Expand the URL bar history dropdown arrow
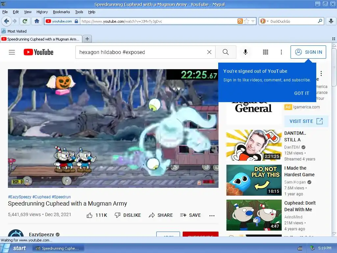This screenshot has height=253, width=337. (x=253, y=21)
